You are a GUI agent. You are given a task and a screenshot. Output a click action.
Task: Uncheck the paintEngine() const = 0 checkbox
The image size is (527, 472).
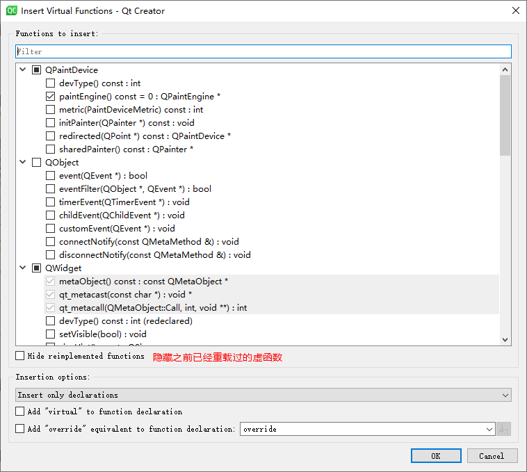51,97
